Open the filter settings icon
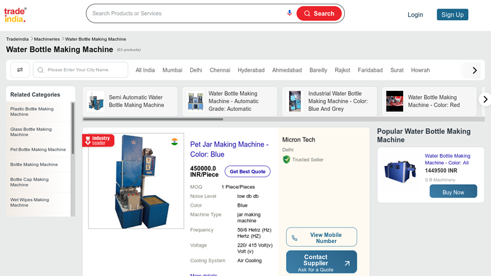This screenshot has height=276, width=491. [x=20, y=70]
